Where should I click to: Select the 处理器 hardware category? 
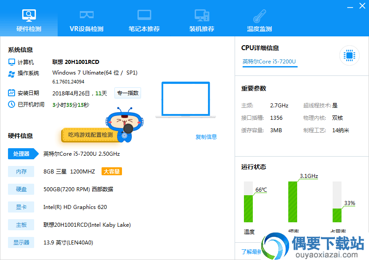(23, 154)
